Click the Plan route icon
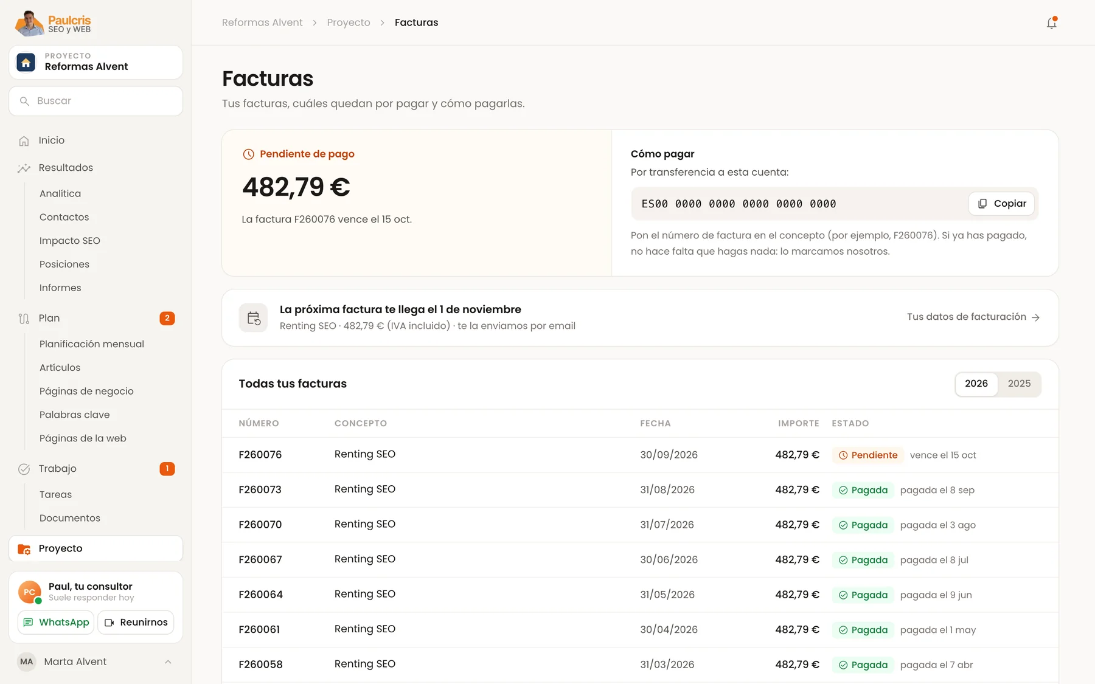The width and height of the screenshot is (1095, 684). click(x=24, y=319)
